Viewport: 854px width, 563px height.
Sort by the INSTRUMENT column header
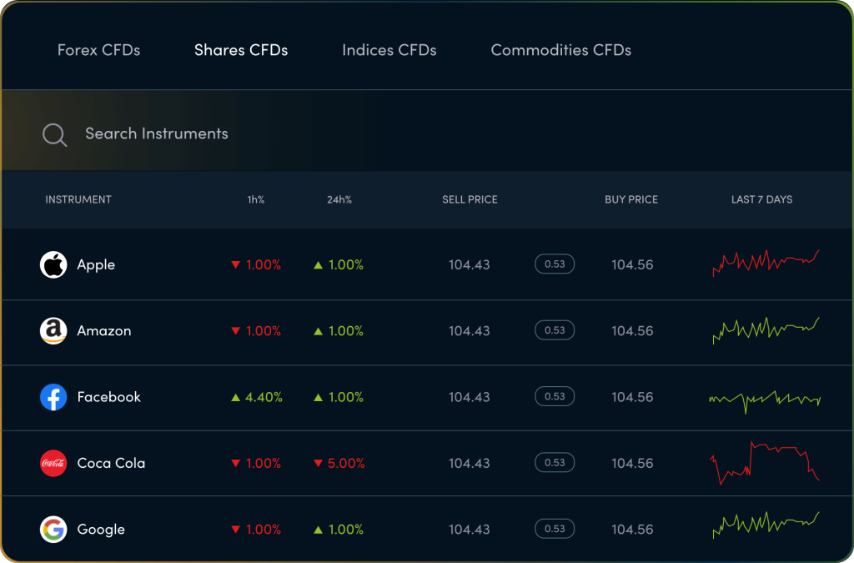click(78, 199)
